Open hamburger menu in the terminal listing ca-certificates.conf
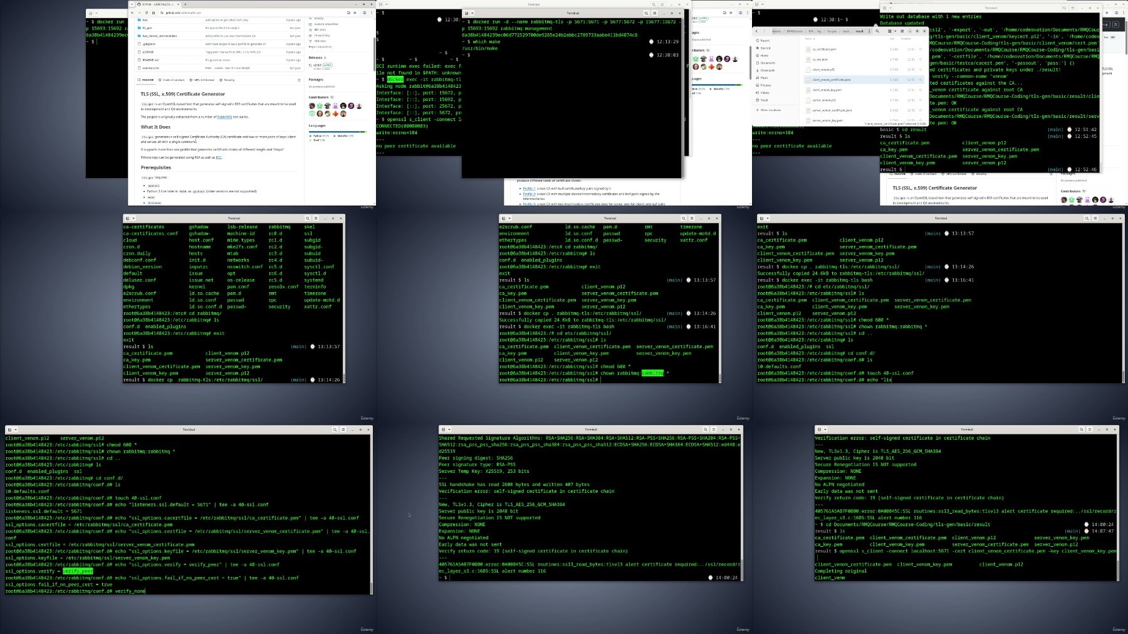This screenshot has height=634, width=1128. 316,218
